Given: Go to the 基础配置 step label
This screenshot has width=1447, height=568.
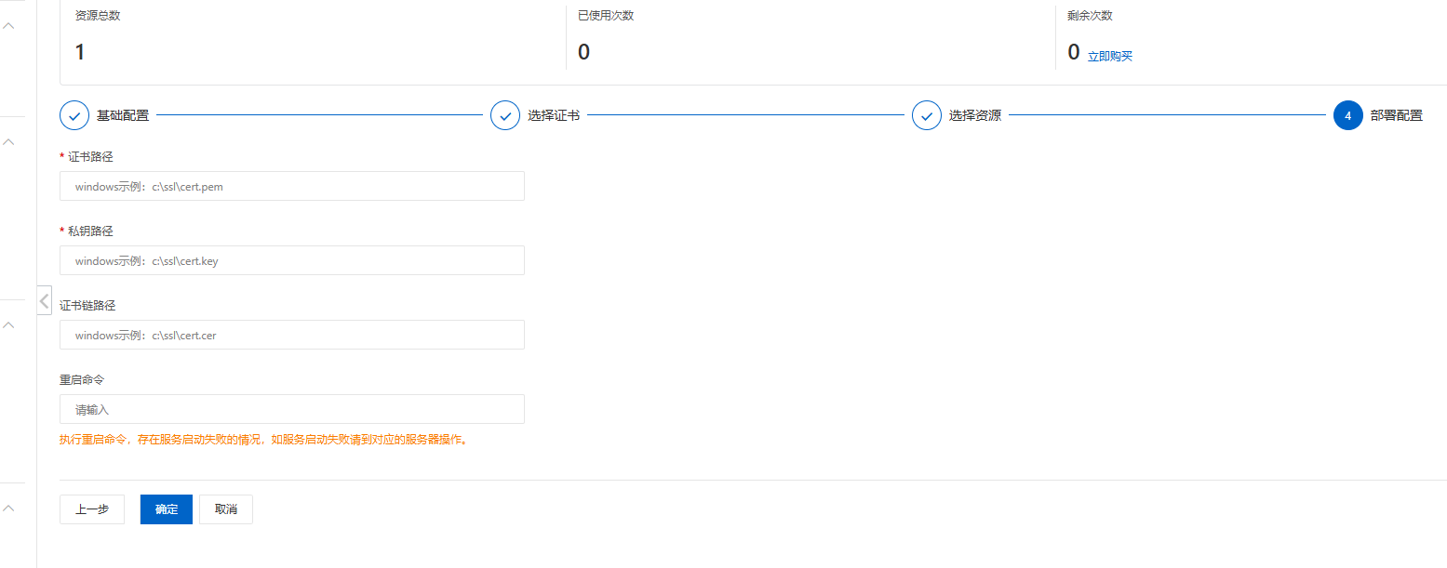Looking at the screenshot, I should tap(123, 116).
